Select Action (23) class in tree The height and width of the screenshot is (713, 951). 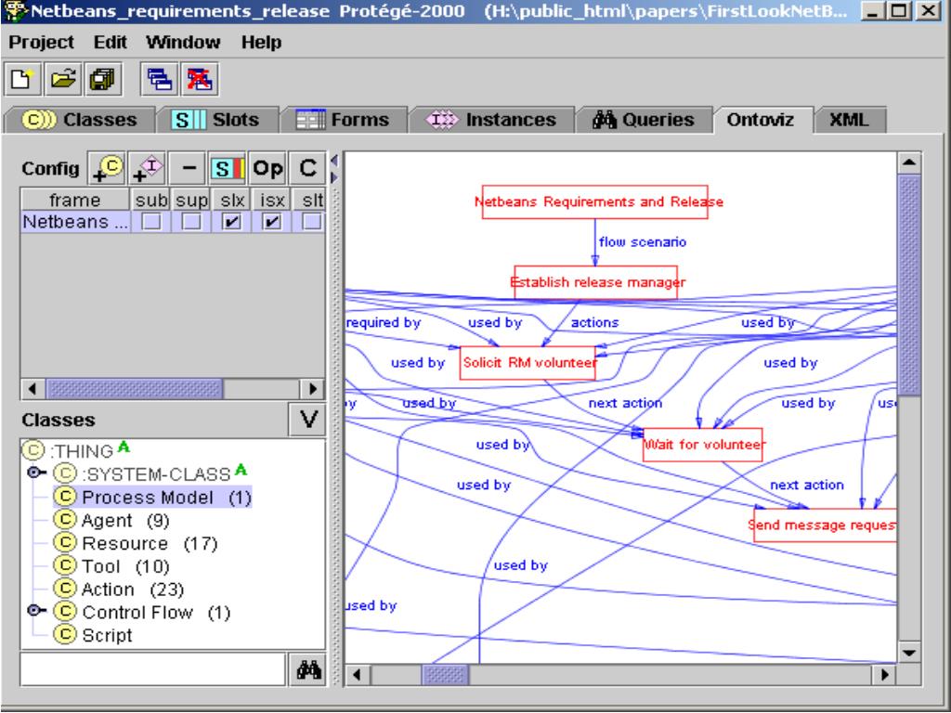[x=119, y=589]
